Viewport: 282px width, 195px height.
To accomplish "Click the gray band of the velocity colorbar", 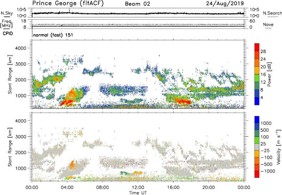I will pyautogui.click(x=257, y=147).
